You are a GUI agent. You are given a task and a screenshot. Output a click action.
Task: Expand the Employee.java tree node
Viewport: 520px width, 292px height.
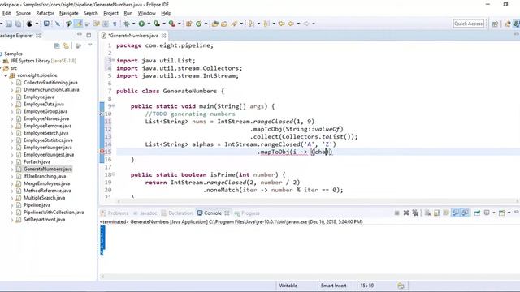click(12, 97)
